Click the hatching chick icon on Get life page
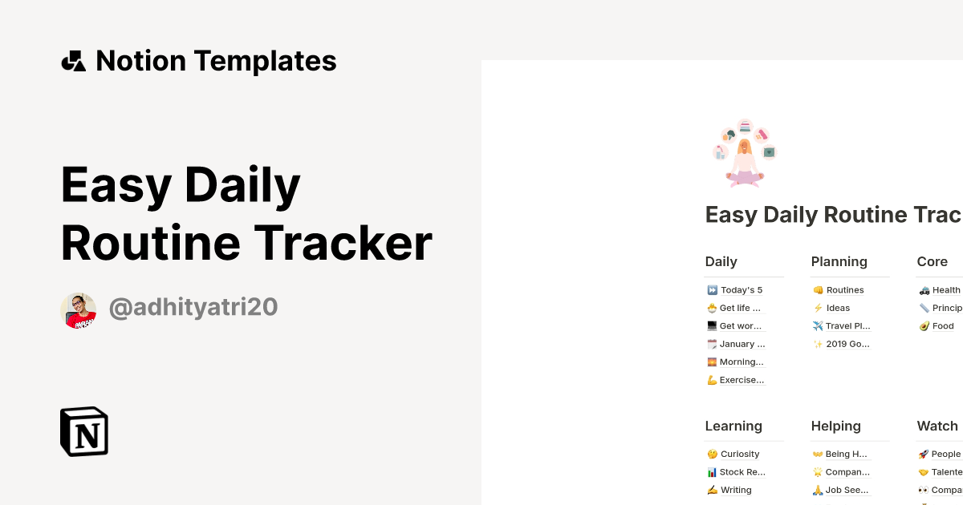963x505 pixels. point(711,308)
